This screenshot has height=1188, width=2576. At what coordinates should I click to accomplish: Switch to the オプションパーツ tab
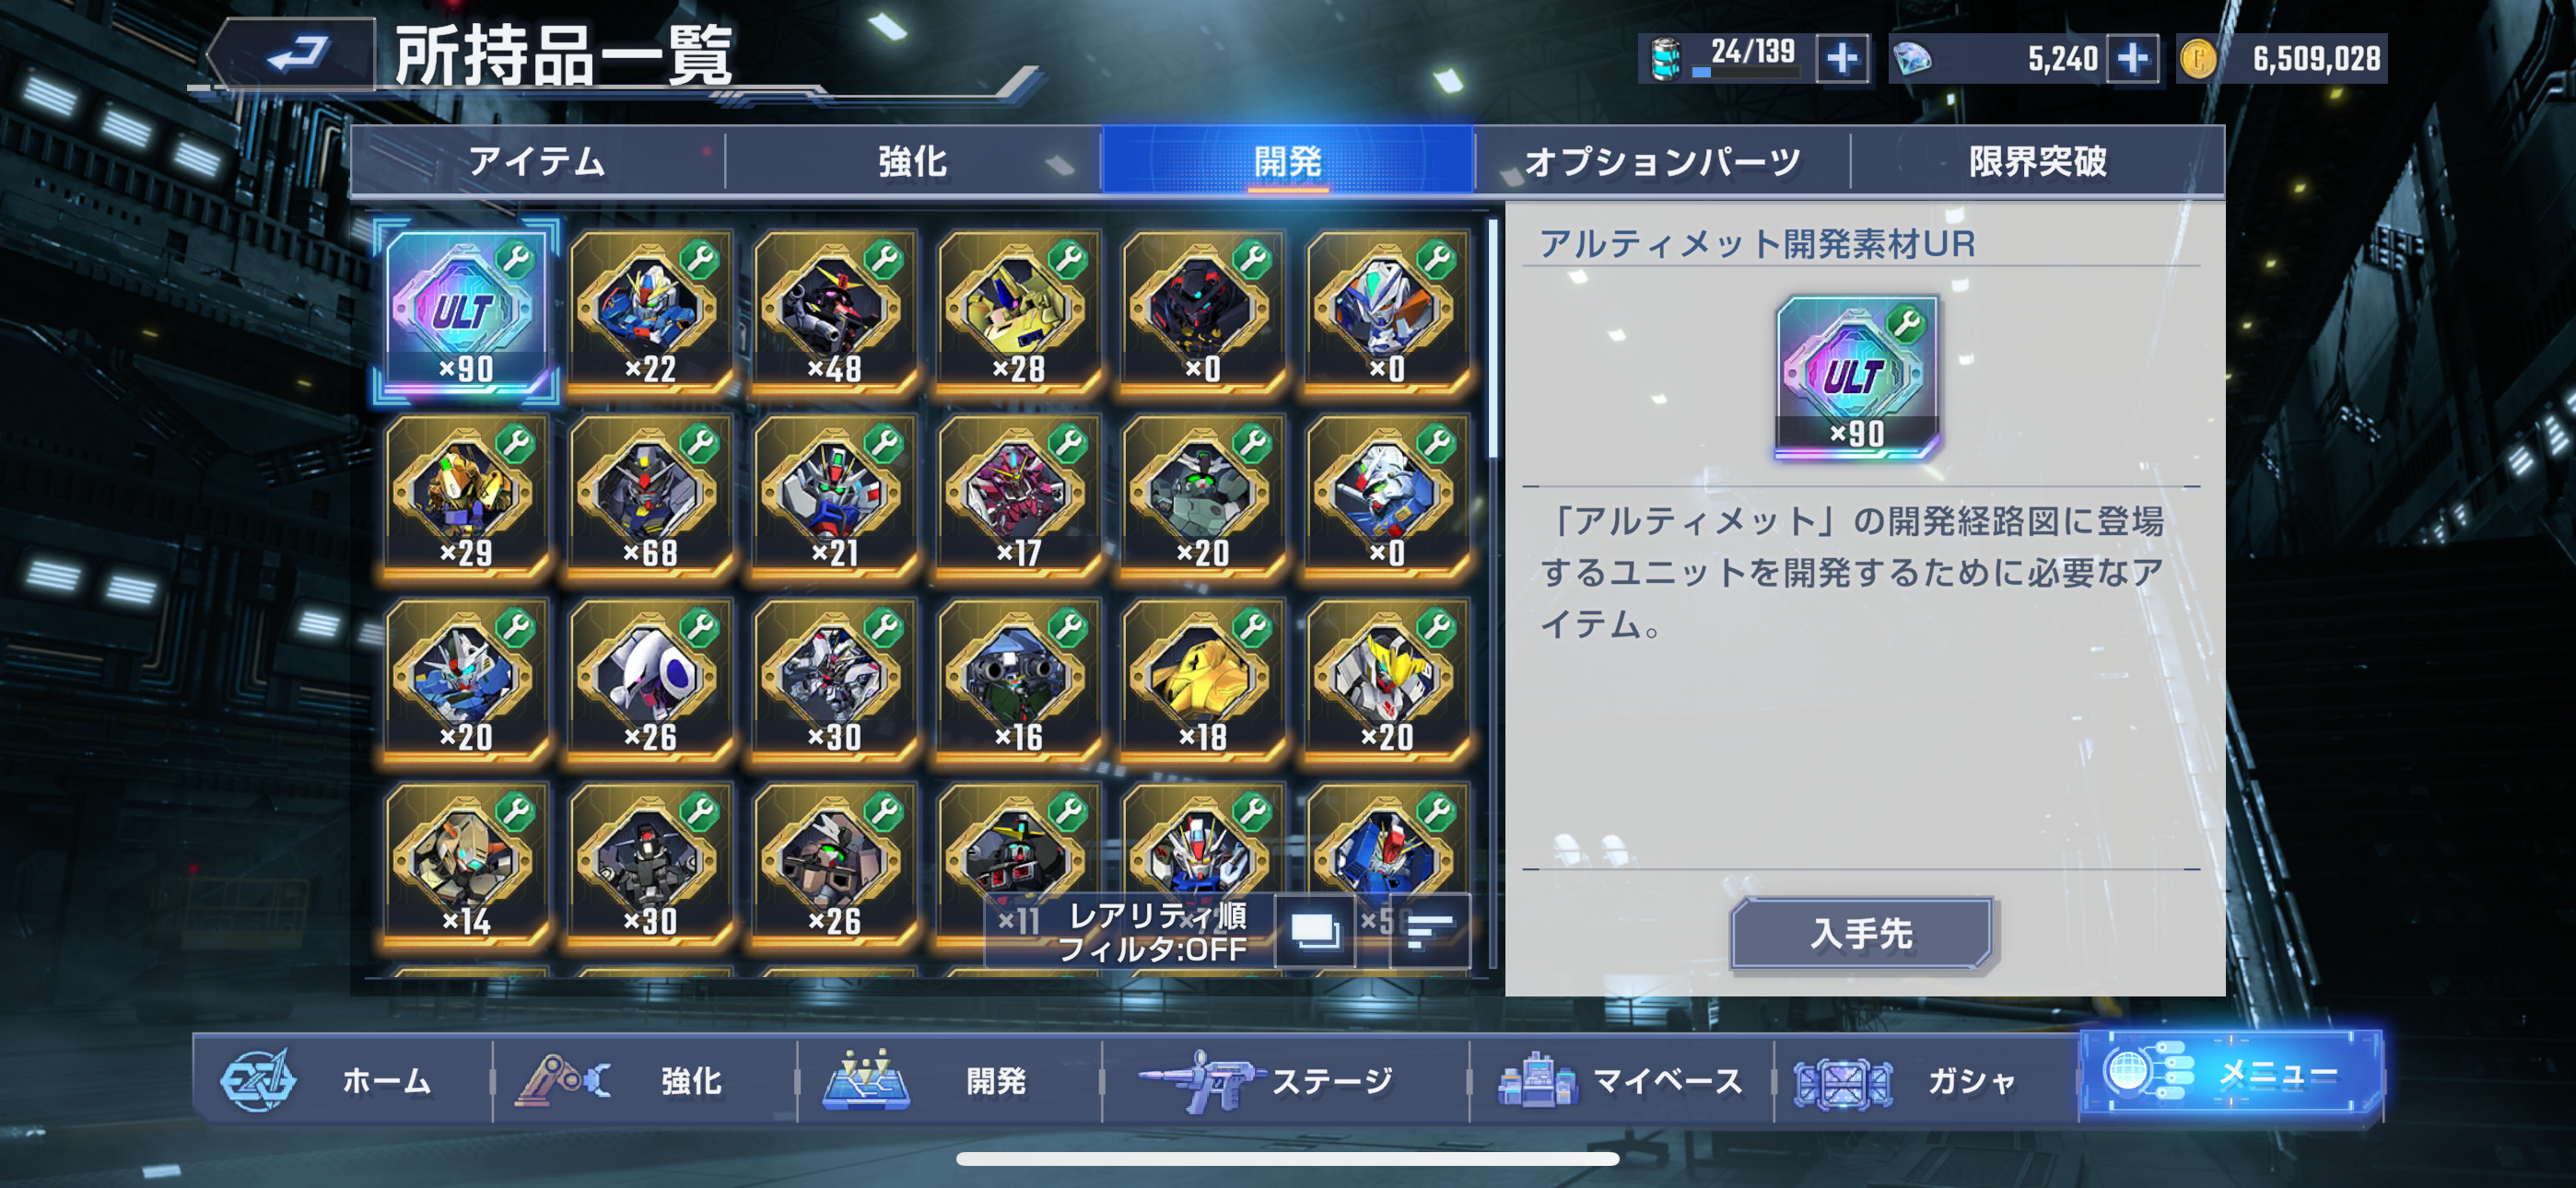click(x=1662, y=160)
